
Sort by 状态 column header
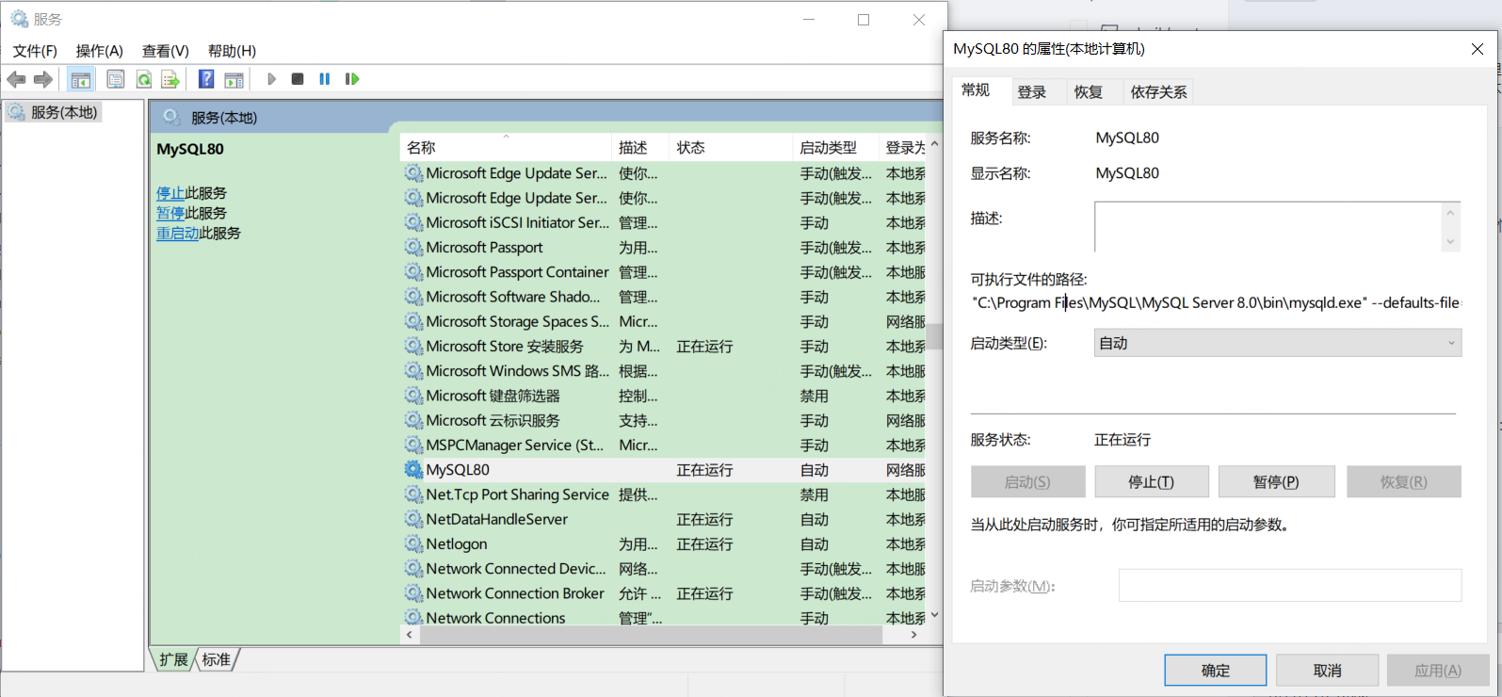(x=732, y=148)
